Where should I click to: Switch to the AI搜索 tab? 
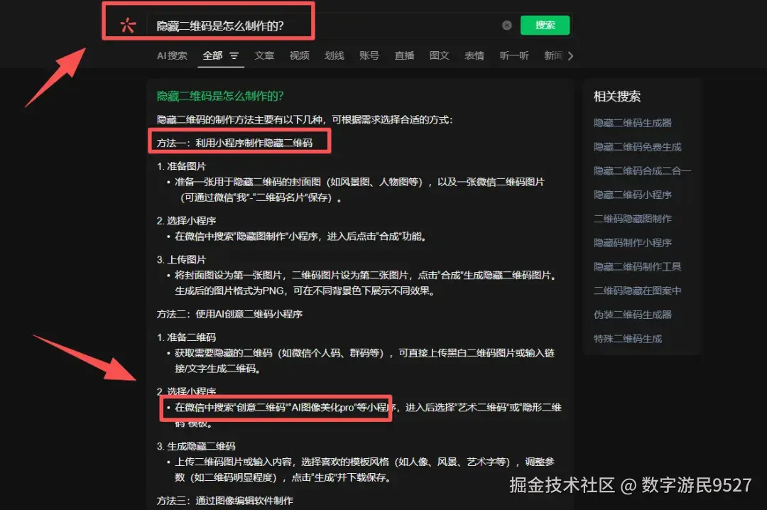pos(171,55)
